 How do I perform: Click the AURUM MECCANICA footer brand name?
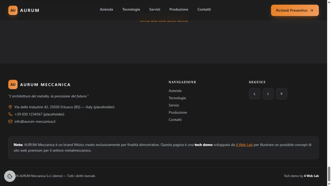pos(45,85)
